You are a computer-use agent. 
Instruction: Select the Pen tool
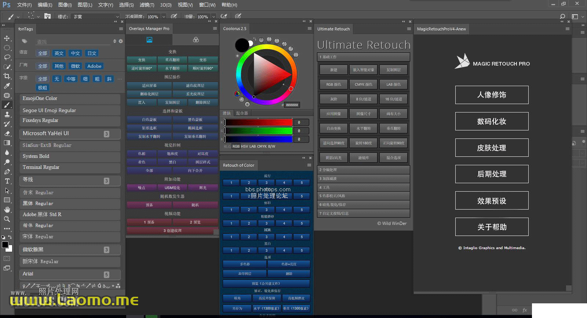pyautogui.click(x=7, y=171)
